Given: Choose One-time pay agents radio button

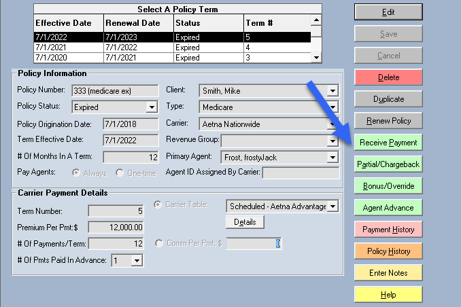Looking at the screenshot, I should 120,173.
